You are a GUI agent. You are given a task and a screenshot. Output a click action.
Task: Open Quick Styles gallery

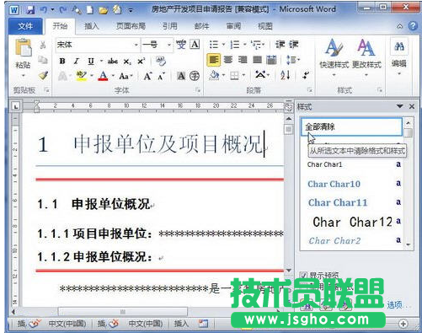click(334, 57)
